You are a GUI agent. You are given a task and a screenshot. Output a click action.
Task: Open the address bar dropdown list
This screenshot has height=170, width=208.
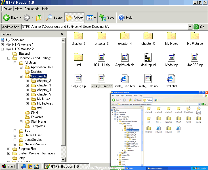pyautogui.click(x=190, y=27)
